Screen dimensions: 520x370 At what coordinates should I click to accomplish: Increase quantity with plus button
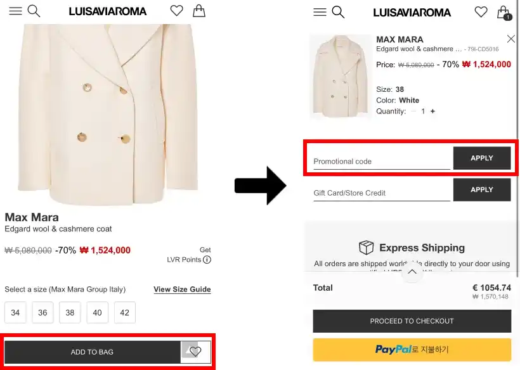pyautogui.click(x=433, y=112)
